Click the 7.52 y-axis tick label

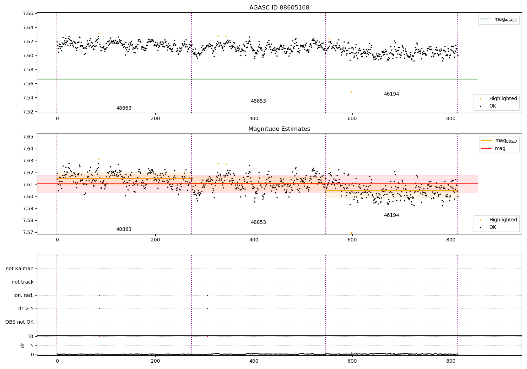click(x=28, y=112)
